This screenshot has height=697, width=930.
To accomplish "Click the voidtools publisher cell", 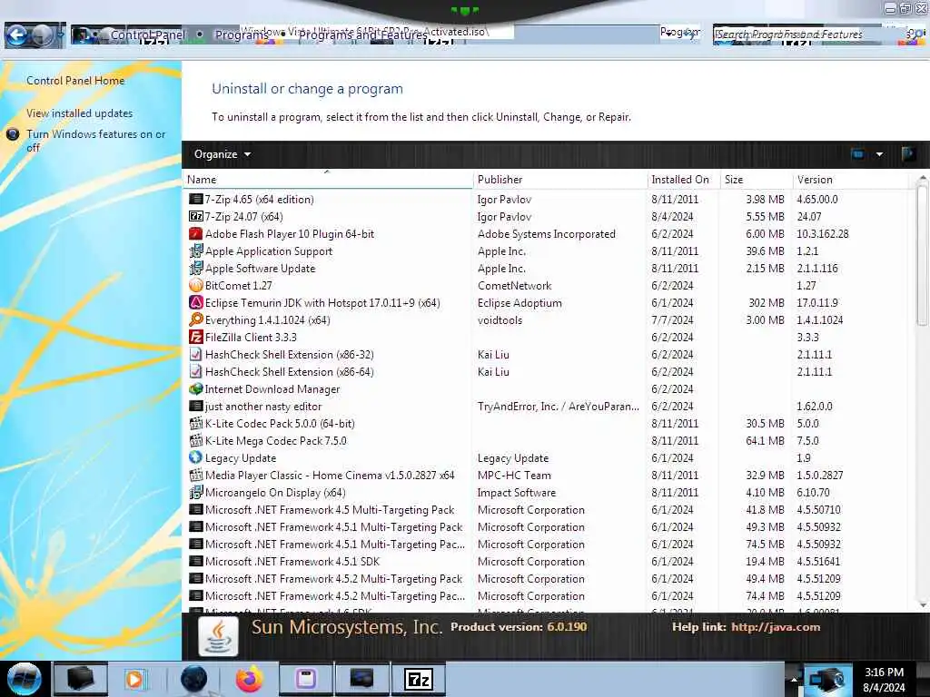I will click(x=500, y=320).
